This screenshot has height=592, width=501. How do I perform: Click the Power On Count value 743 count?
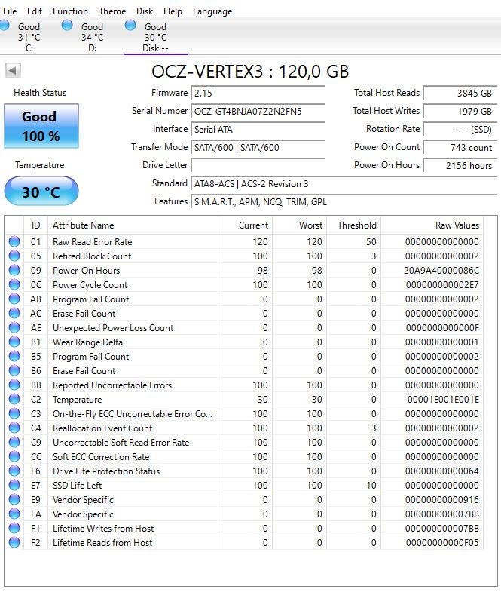pyautogui.click(x=460, y=148)
